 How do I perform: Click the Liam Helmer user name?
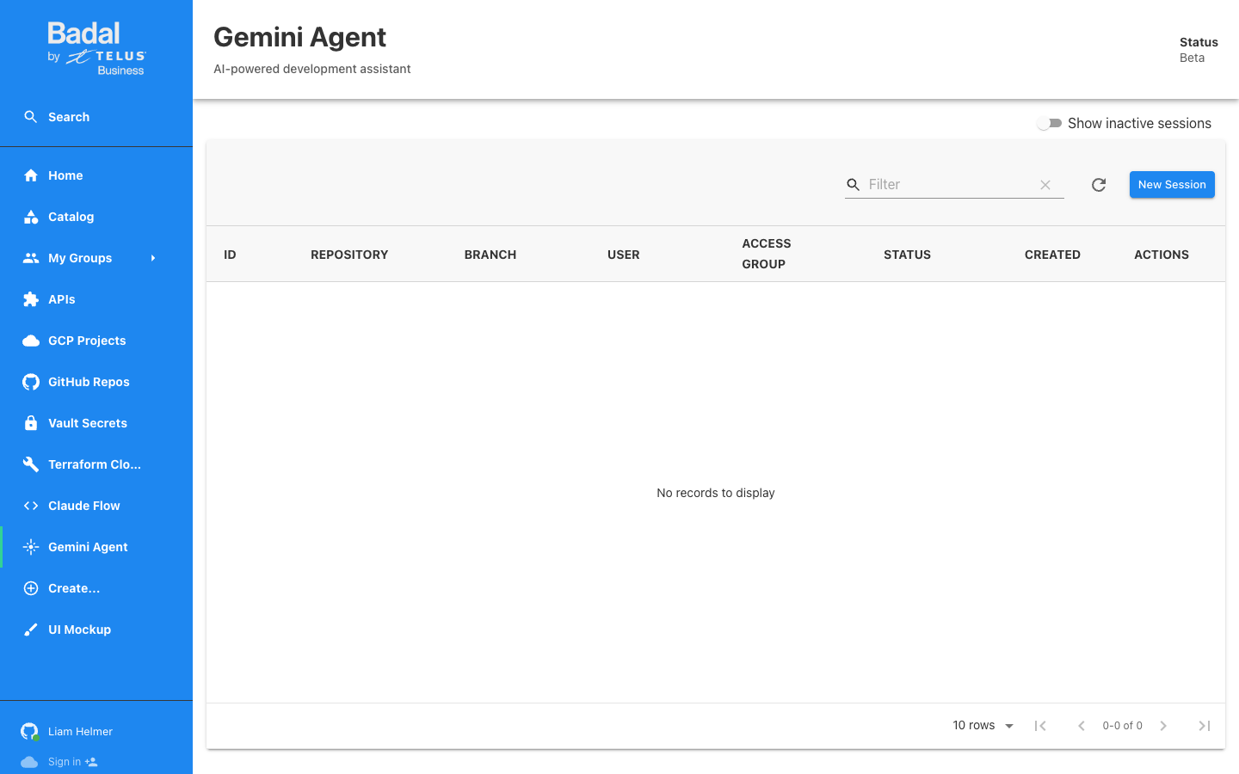coord(80,732)
